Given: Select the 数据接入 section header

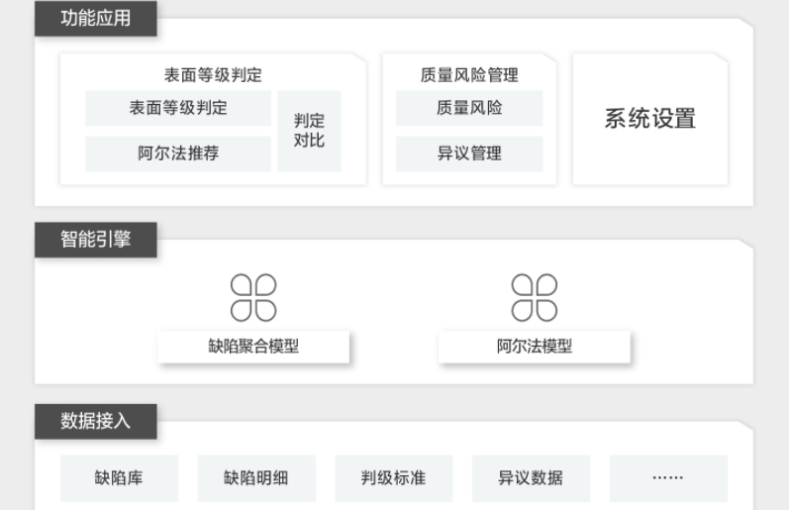Looking at the screenshot, I should [x=96, y=421].
